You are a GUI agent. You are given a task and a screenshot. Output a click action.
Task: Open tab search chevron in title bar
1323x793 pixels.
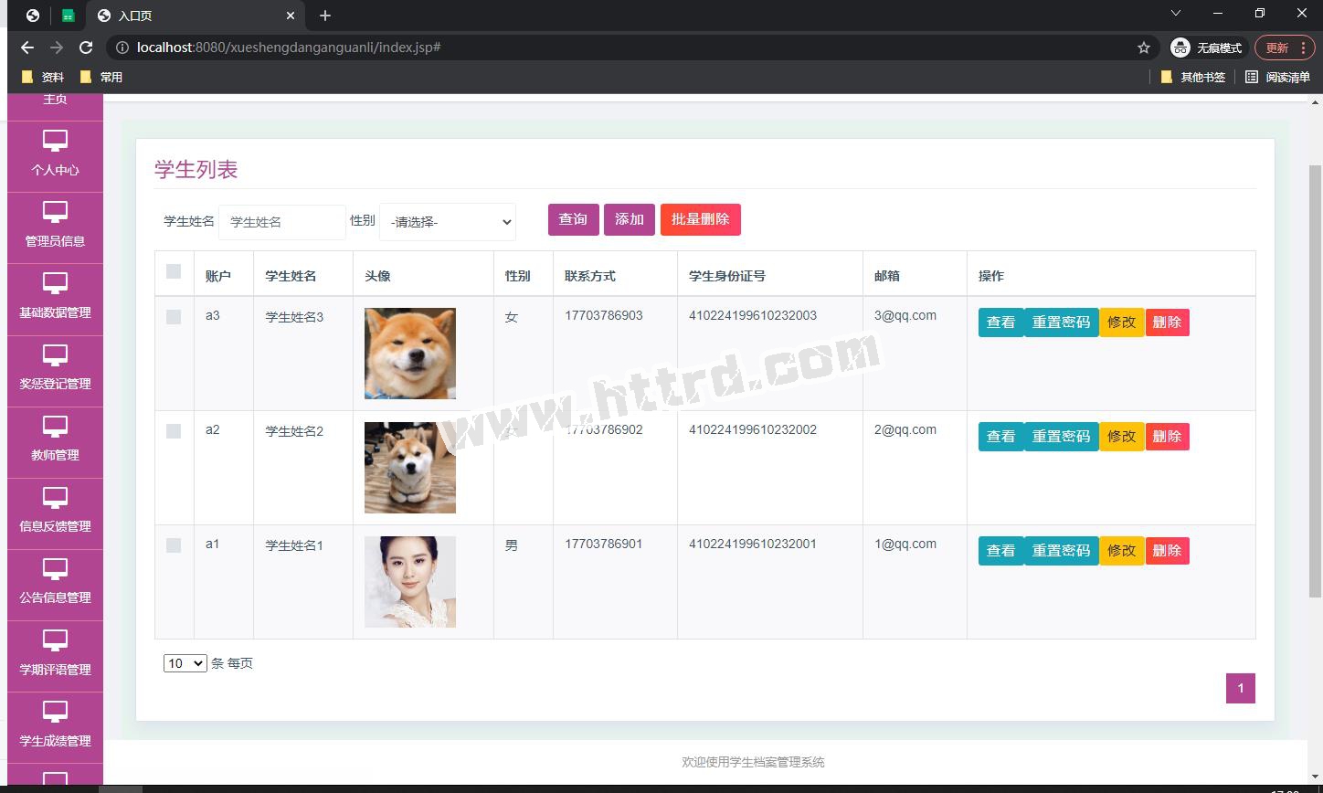1176,14
